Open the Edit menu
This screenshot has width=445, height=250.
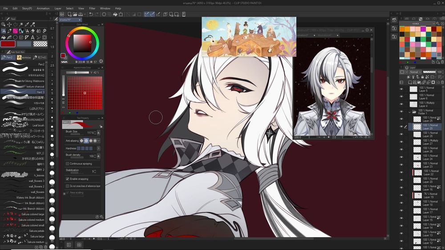click(x=15, y=8)
